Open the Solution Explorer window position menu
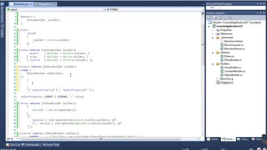Viewport: 267px width, 150px height. pyautogui.click(x=257, y=13)
